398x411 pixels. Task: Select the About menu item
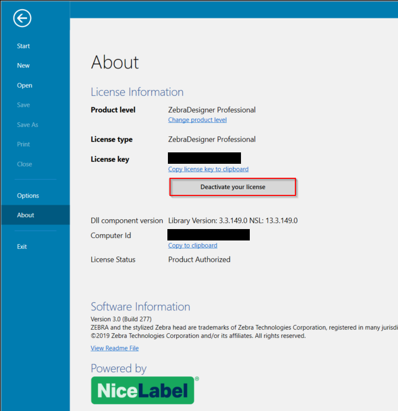tap(25, 215)
